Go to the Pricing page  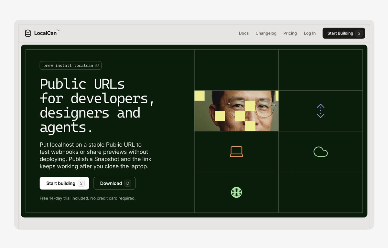290,33
